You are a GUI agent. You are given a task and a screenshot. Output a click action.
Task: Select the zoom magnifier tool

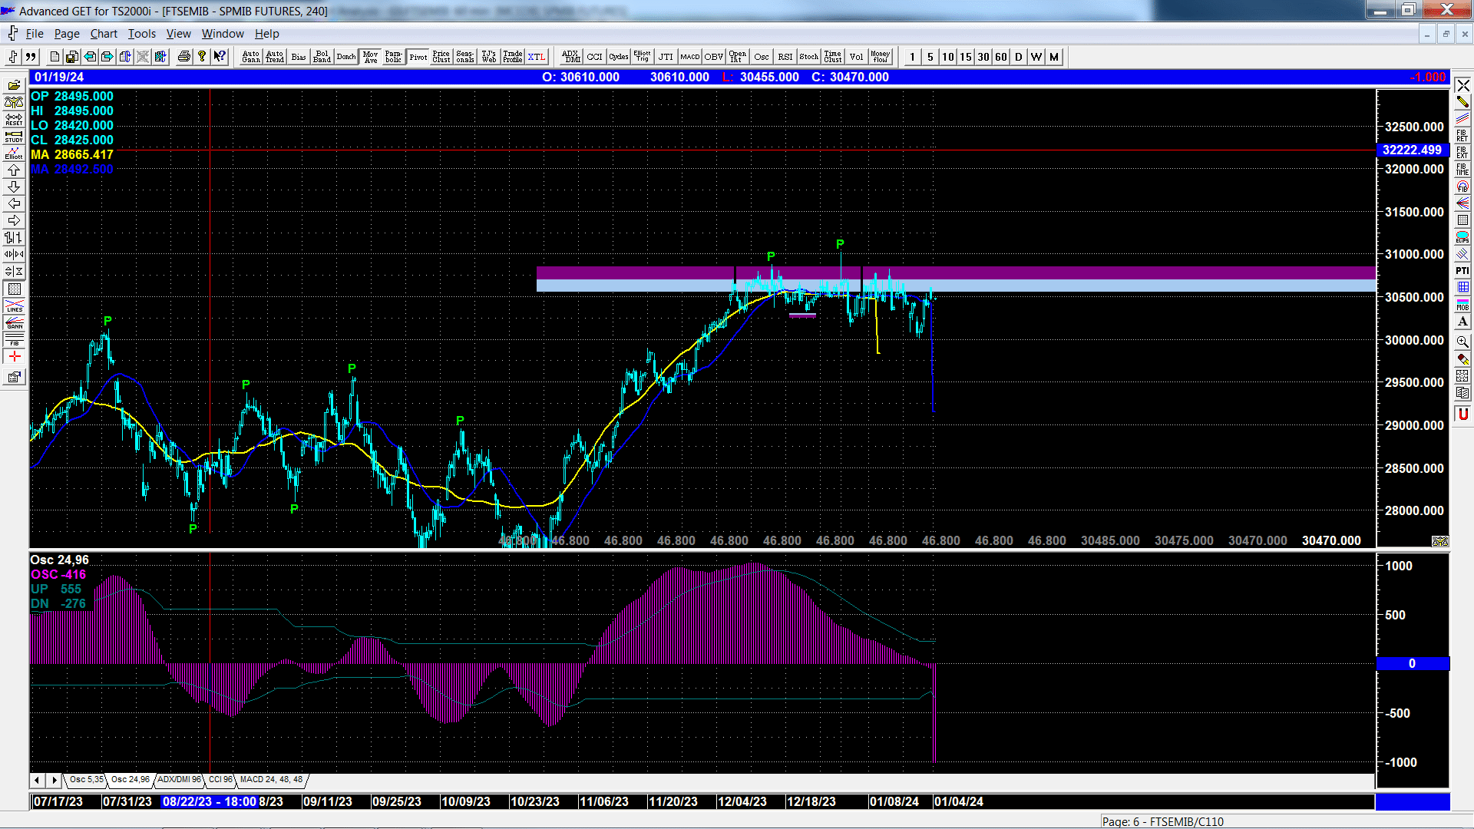click(x=1462, y=342)
